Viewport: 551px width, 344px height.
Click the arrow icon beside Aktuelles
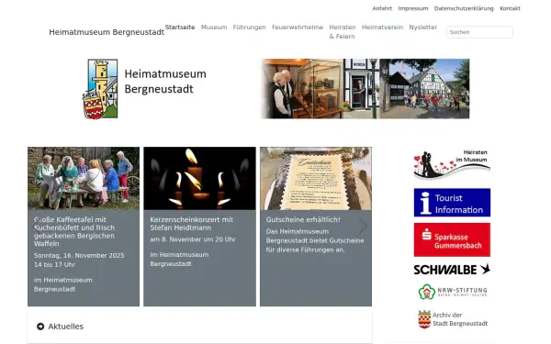pyautogui.click(x=40, y=327)
